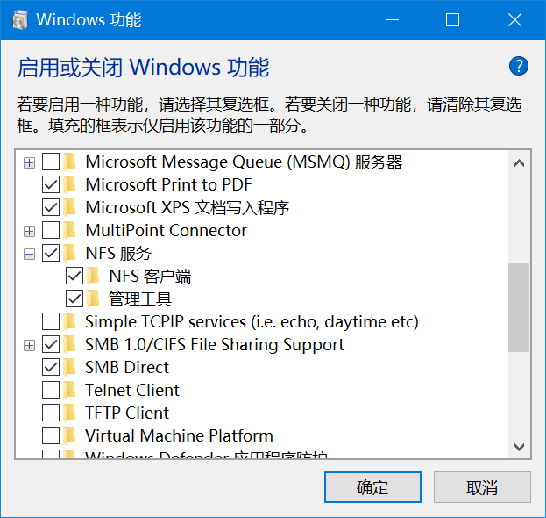The height and width of the screenshot is (518, 546).
Task: Click the folder icon next to NFS 客户端
Action: point(94,277)
